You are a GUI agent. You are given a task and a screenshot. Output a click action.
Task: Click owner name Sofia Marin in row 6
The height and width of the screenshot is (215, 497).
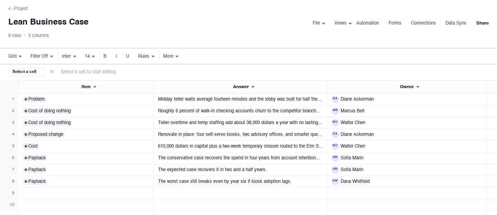pyautogui.click(x=352, y=158)
